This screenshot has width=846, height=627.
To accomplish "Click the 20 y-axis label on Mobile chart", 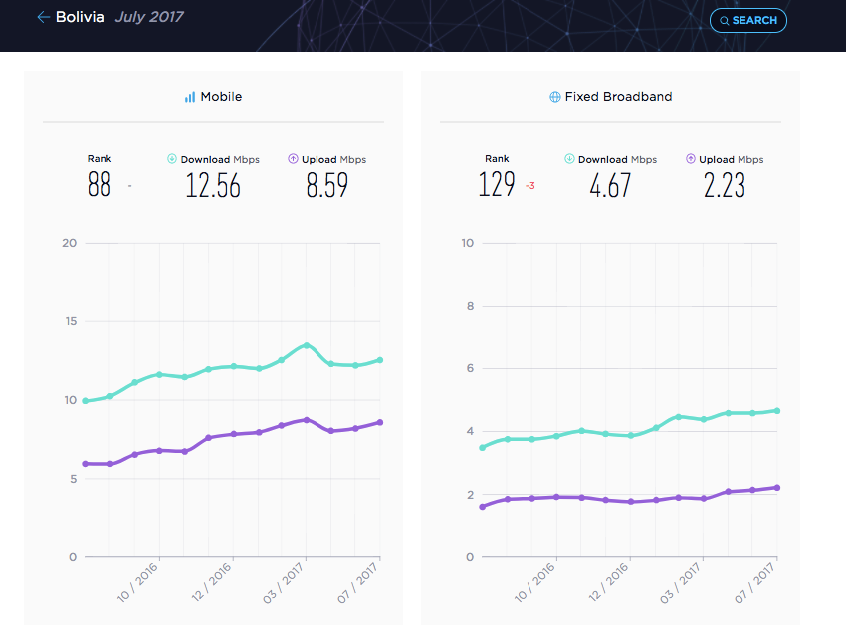I will [69, 243].
